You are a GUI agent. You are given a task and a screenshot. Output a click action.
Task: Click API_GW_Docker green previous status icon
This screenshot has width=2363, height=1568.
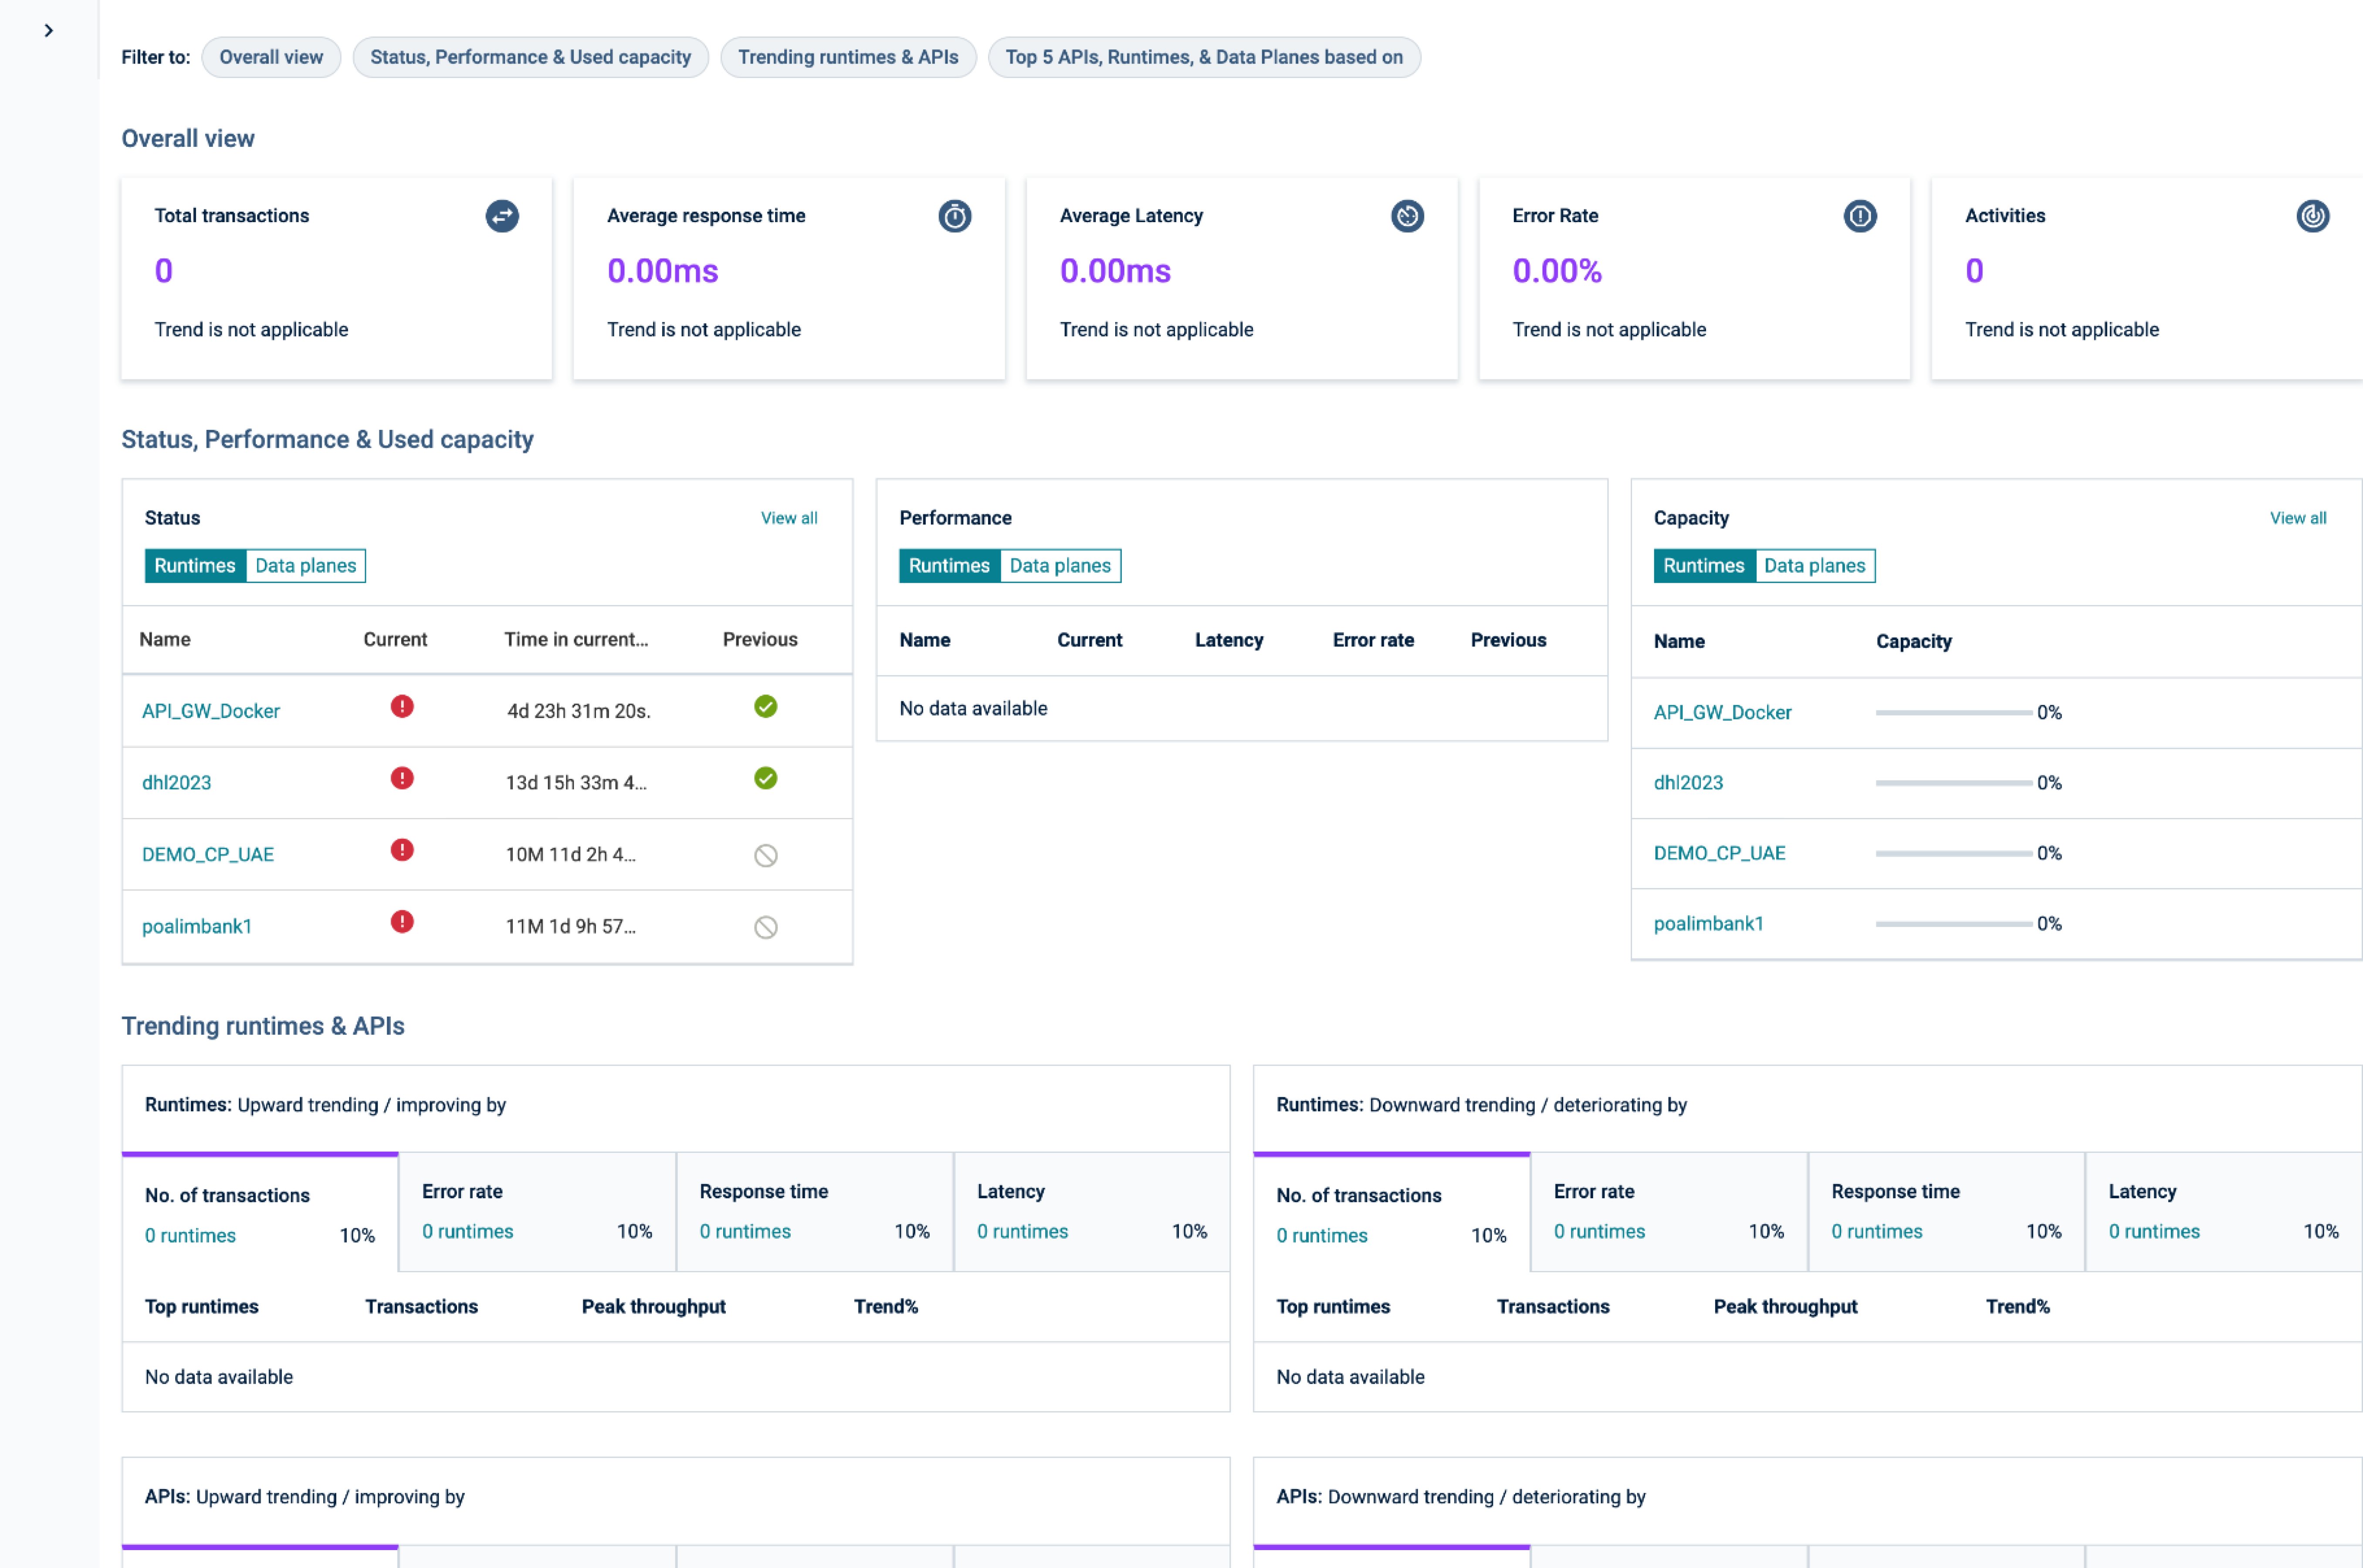766,707
